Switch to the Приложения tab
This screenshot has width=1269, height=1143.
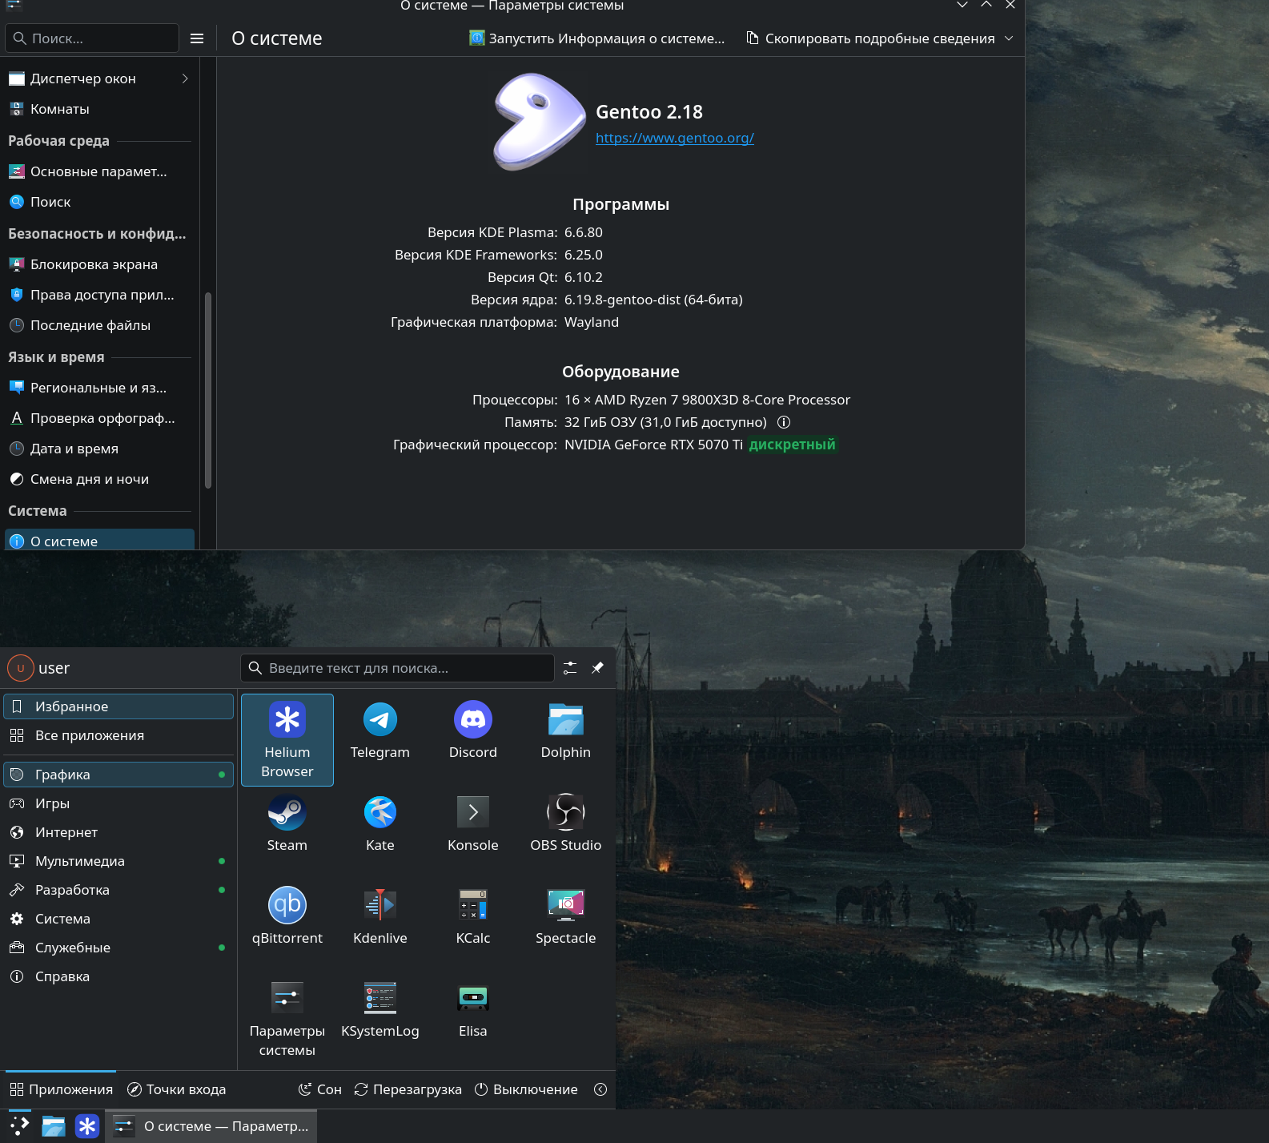click(61, 1089)
